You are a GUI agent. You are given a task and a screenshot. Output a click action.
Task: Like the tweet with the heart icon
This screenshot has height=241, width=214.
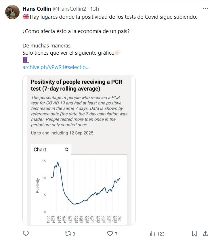(110, 233)
